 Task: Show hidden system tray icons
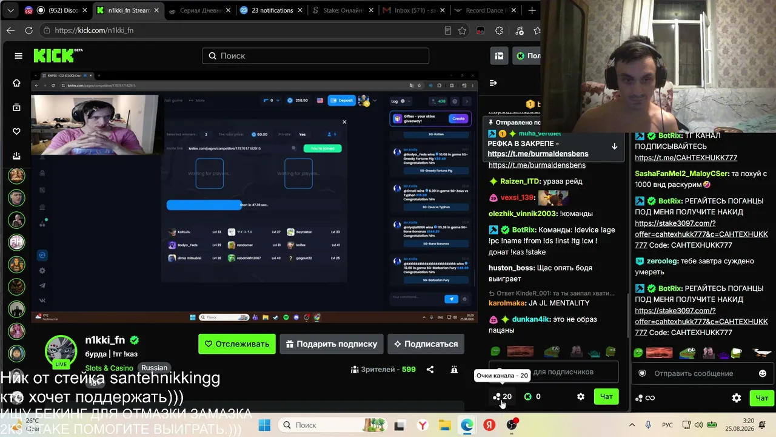[632, 425]
